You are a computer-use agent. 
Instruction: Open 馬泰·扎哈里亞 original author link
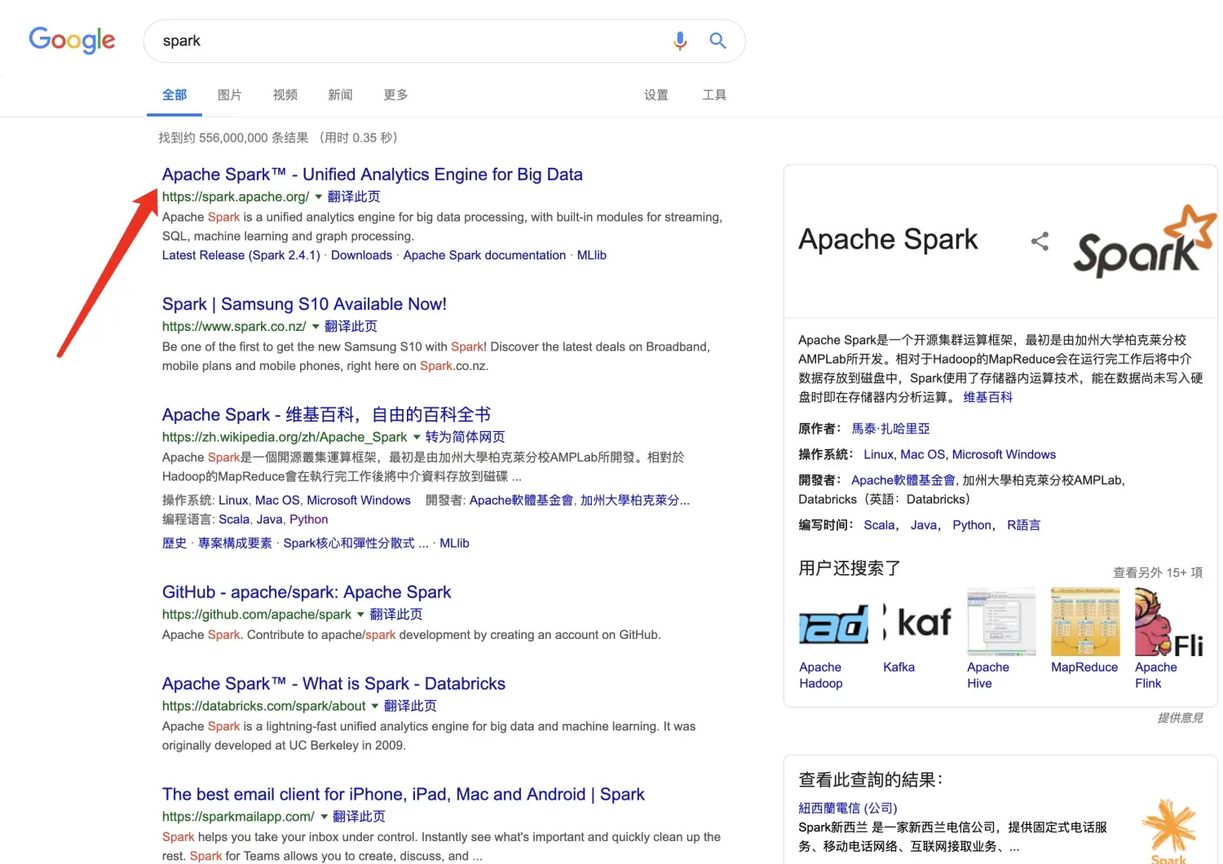(890, 429)
